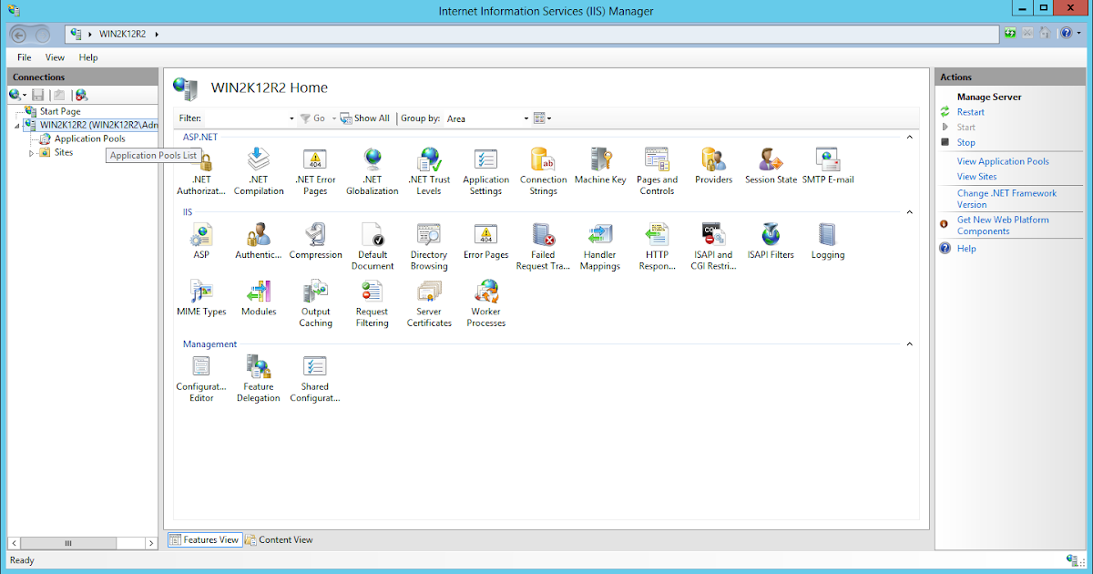Click Change .NET Framework Version
Screen dimensions: 1093x574
click(1006, 199)
